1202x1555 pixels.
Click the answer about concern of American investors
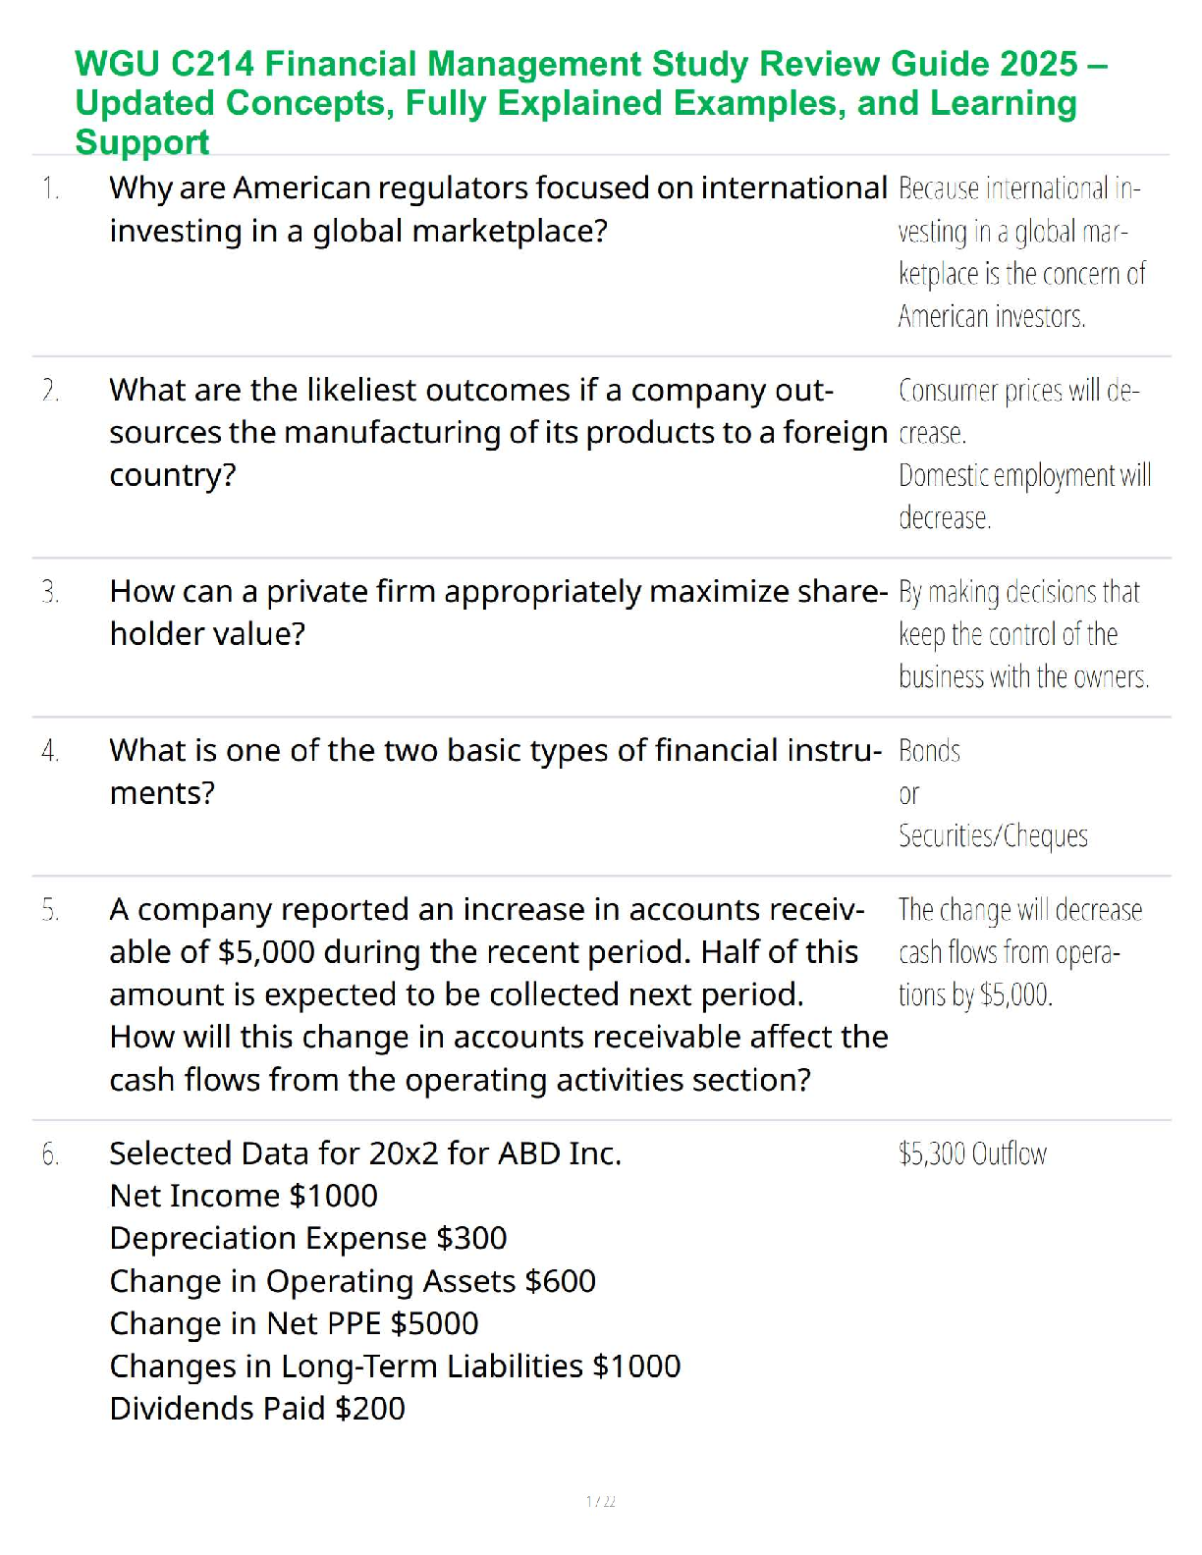1021,252
